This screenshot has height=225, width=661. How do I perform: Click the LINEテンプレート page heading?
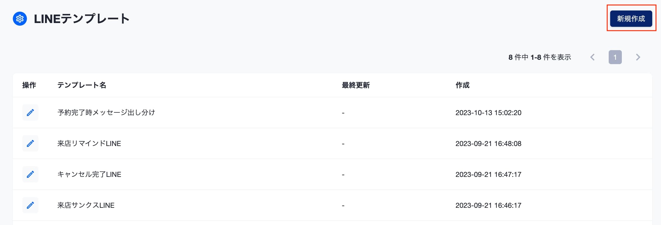[82, 19]
